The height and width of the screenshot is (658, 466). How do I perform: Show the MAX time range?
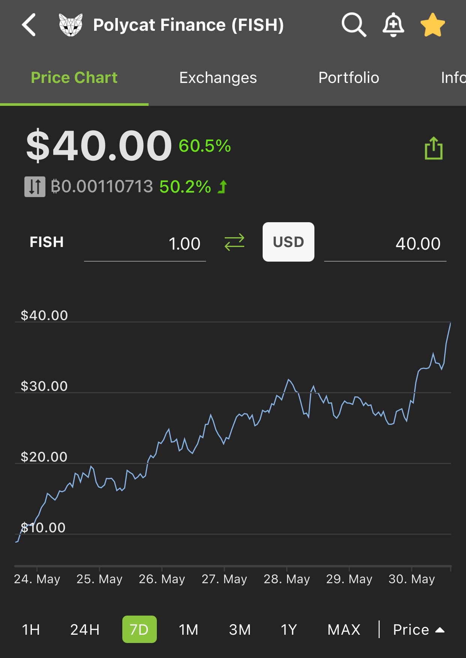click(344, 629)
